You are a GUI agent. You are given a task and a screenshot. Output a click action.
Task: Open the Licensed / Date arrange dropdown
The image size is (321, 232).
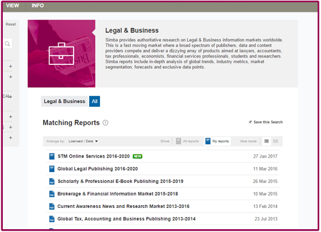click(83, 141)
